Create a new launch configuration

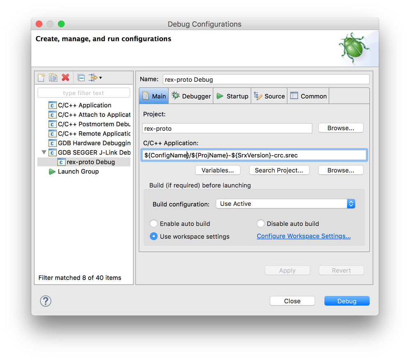click(x=41, y=77)
